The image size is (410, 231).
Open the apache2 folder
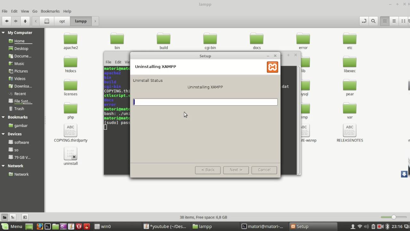pos(70,41)
